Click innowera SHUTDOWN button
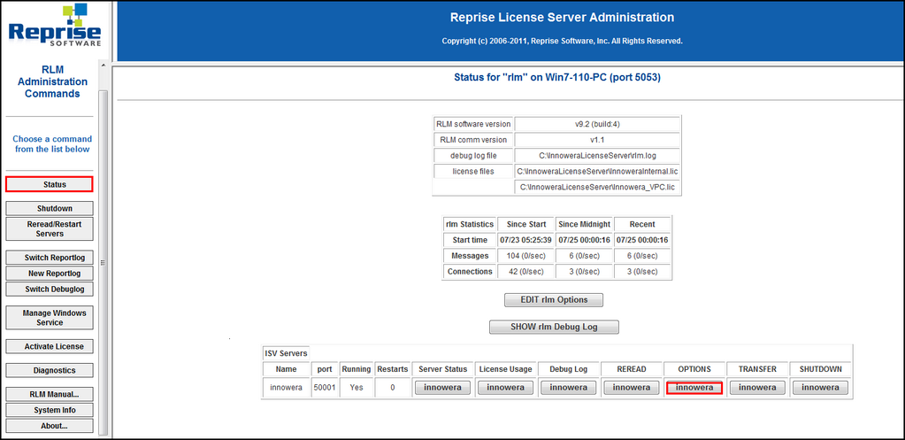The image size is (905, 440). (819, 388)
